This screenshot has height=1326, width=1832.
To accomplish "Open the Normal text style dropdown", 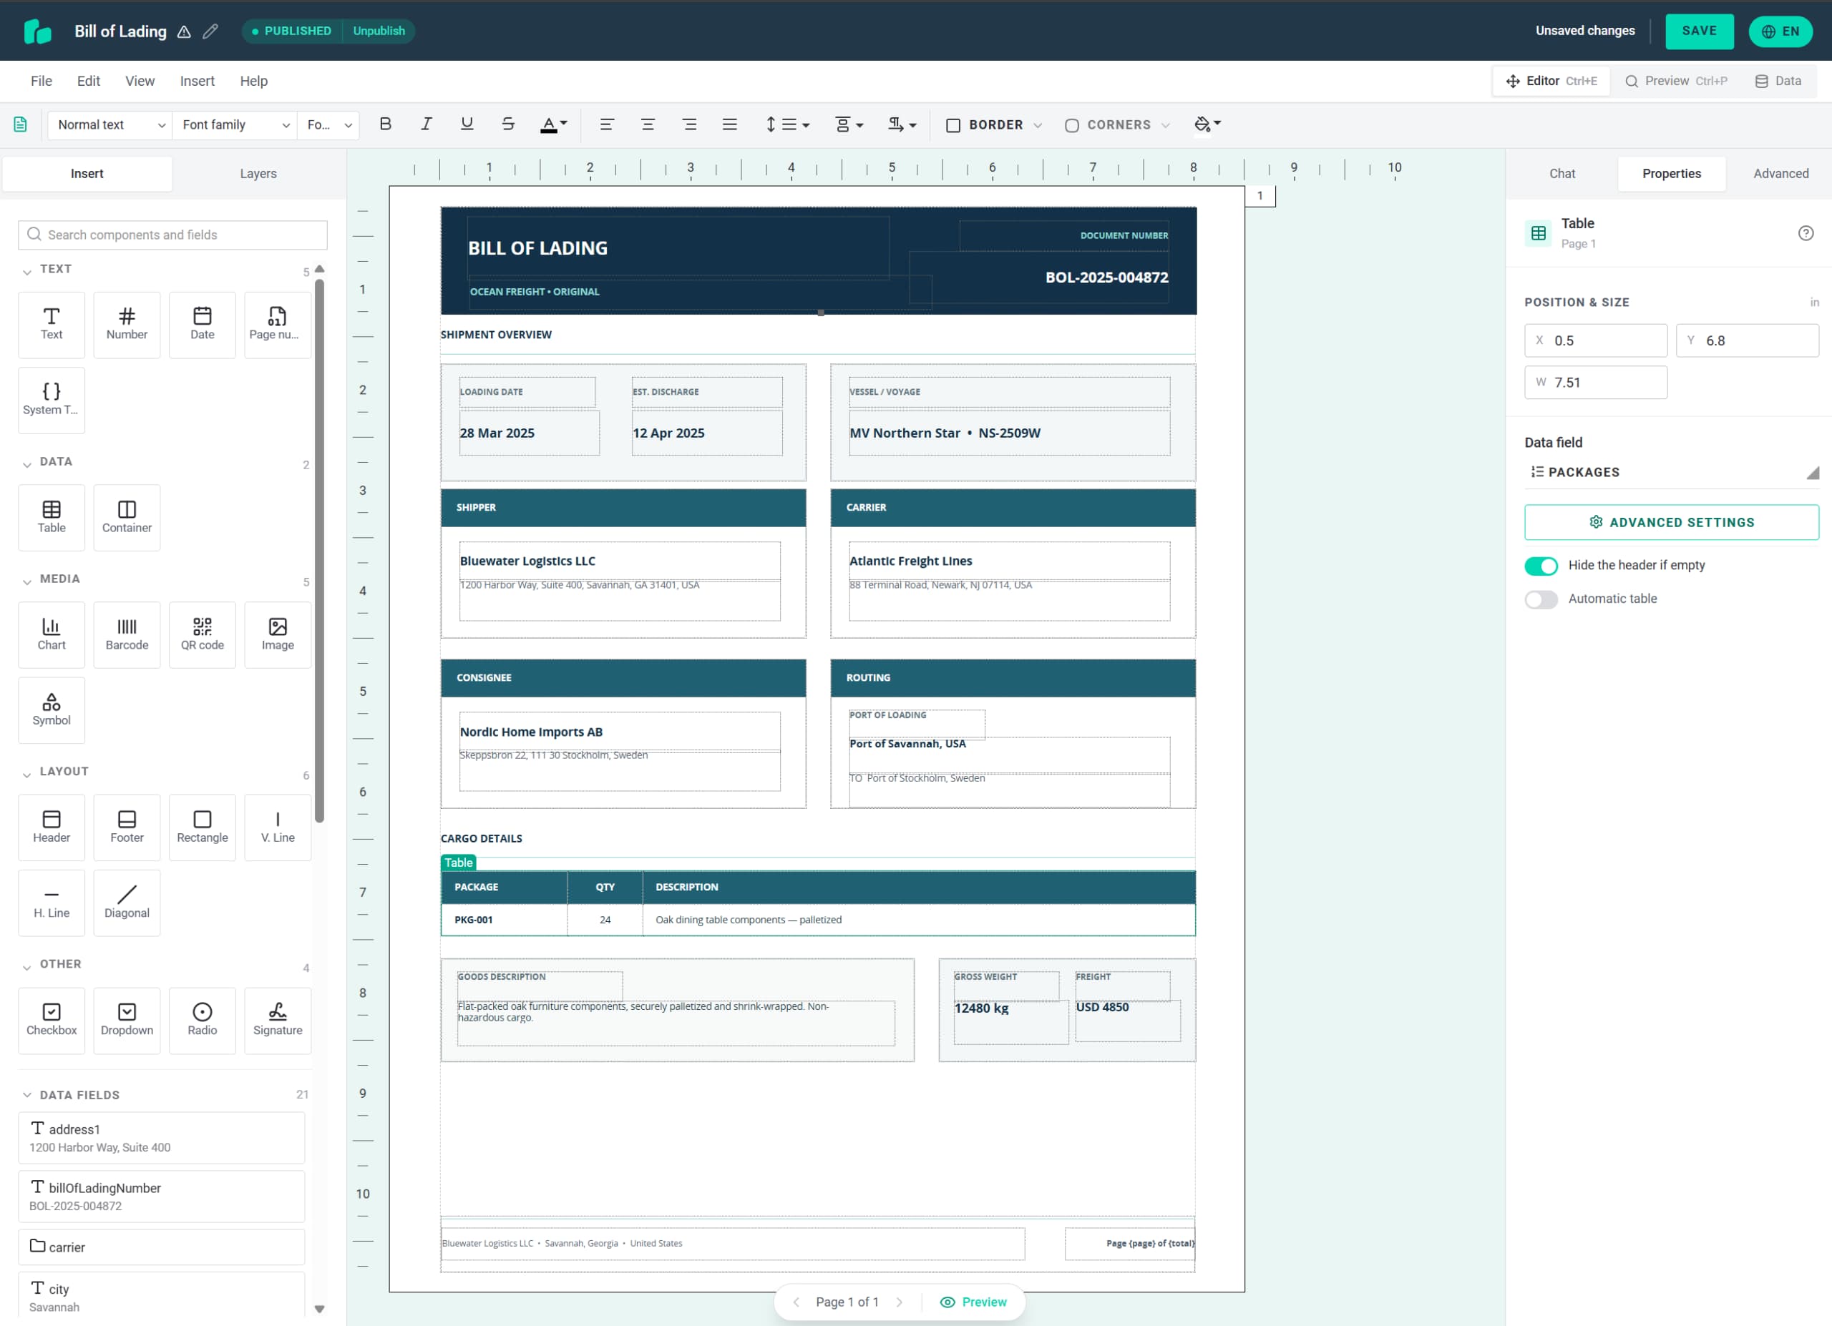I will pos(110,124).
